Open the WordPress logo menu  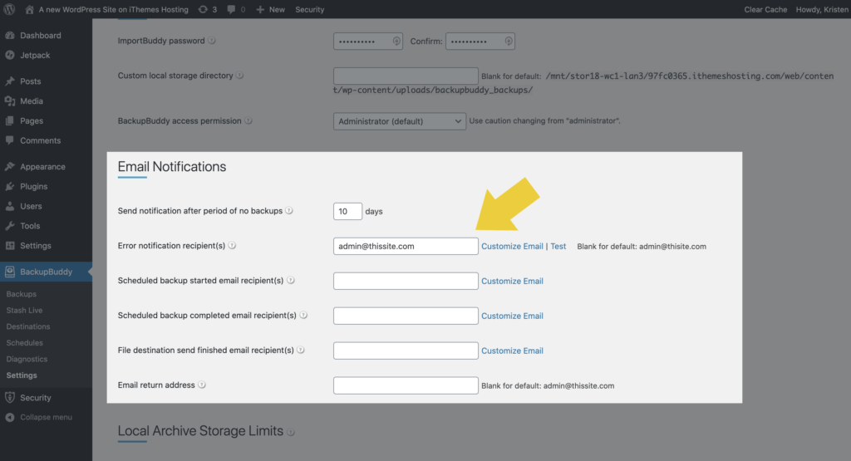click(9, 9)
